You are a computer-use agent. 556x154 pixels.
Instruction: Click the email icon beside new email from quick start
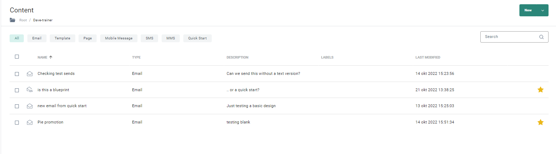coord(30,106)
